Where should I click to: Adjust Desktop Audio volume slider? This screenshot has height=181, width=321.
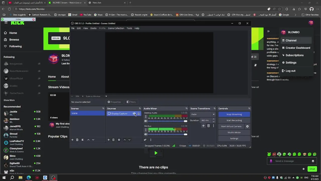(168, 121)
